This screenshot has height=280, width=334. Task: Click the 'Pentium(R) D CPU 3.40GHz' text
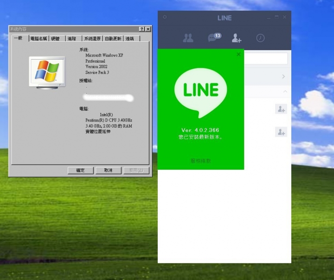tap(109, 121)
